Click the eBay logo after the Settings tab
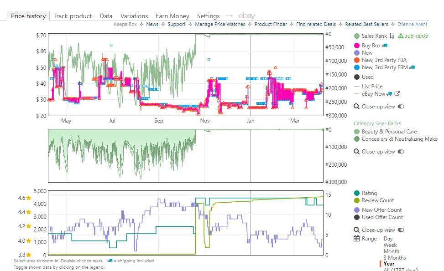The width and height of the screenshot is (444, 271). pyautogui.click(x=246, y=16)
